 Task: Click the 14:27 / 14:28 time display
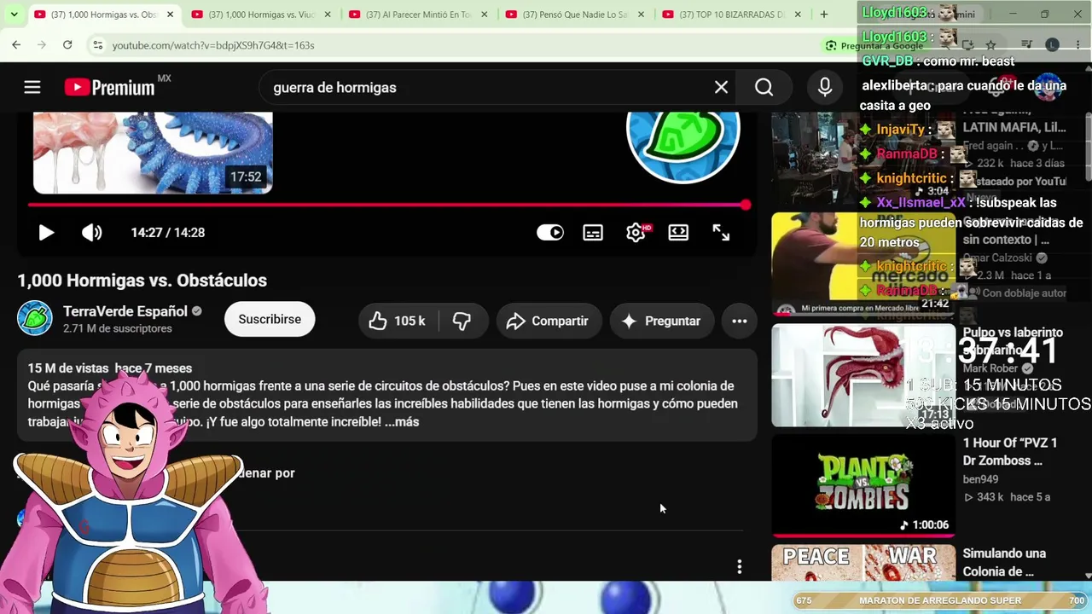[x=168, y=233]
